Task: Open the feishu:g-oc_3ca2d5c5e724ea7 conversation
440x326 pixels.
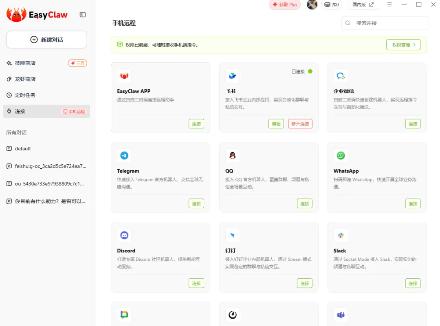Action: click(46, 166)
